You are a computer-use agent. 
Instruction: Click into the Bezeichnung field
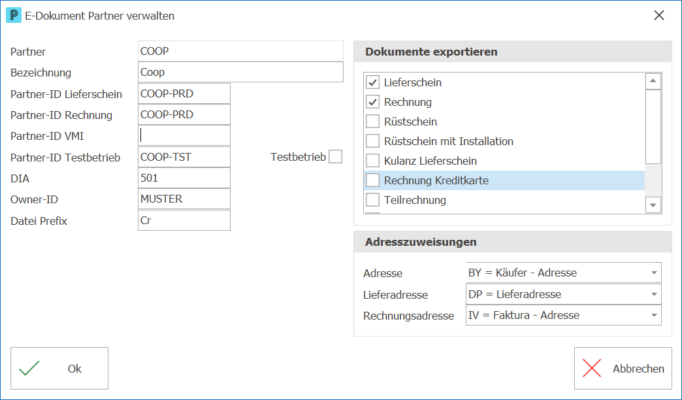pos(240,72)
